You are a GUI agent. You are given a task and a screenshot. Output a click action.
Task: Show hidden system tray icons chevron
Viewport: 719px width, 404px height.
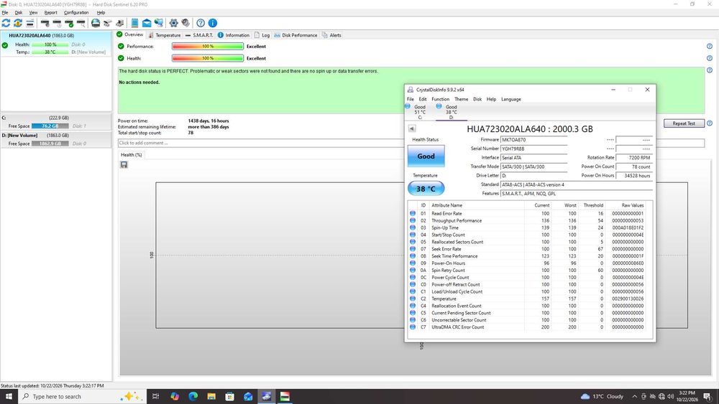pyautogui.click(x=635, y=396)
